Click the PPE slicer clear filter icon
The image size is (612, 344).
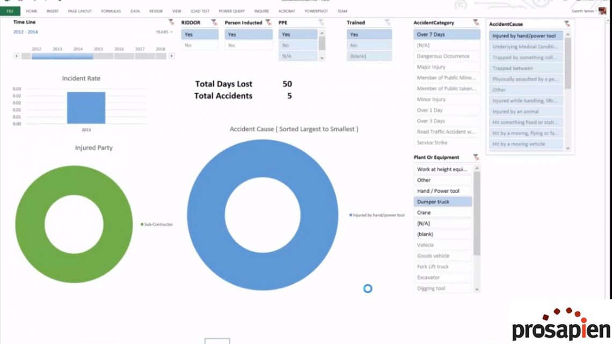[x=321, y=23]
